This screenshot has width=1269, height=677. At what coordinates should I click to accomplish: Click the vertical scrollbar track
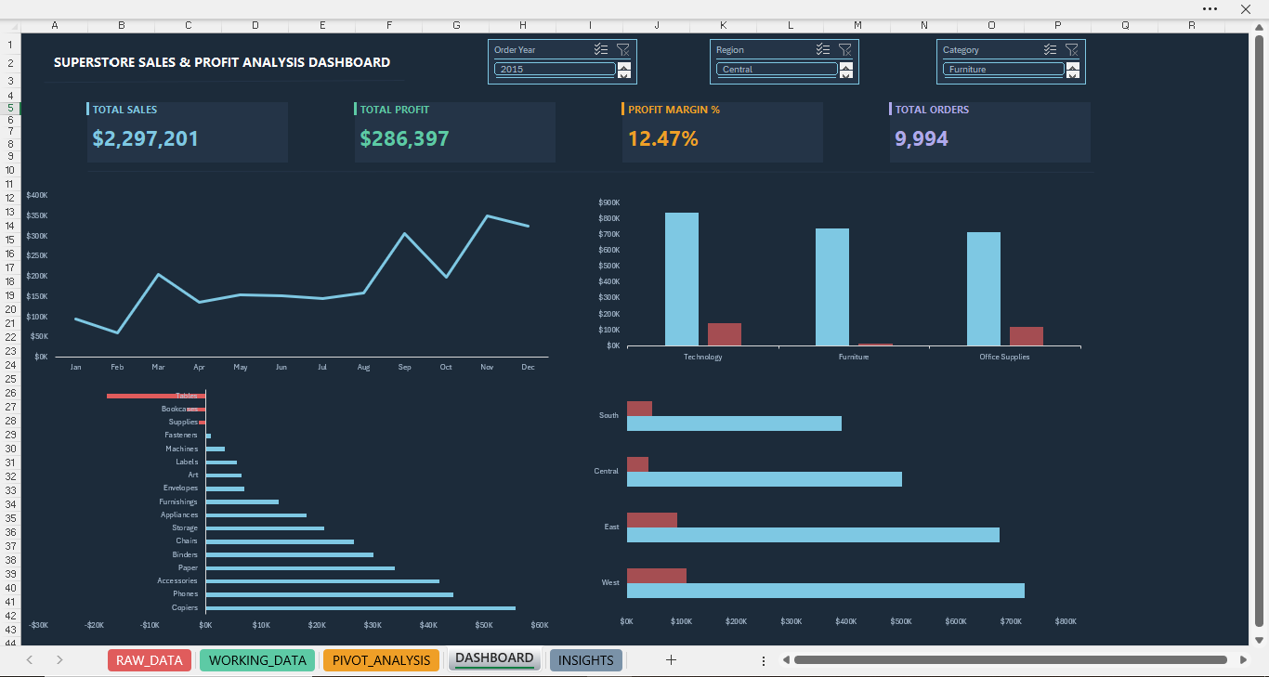click(x=1260, y=334)
